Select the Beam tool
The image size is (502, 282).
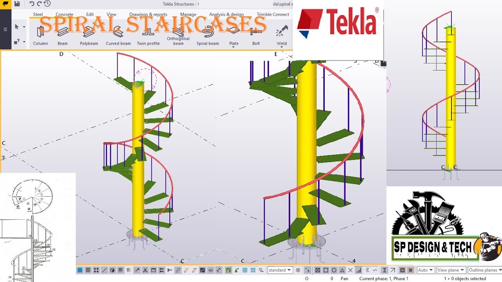(x=63, y=36)
